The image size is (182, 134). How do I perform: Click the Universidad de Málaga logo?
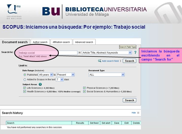[14, 12]
